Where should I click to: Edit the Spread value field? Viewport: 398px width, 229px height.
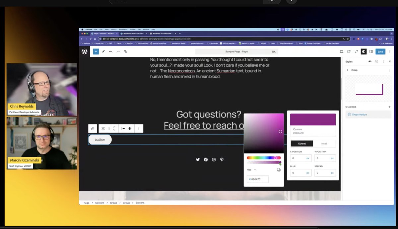(322, 173)
